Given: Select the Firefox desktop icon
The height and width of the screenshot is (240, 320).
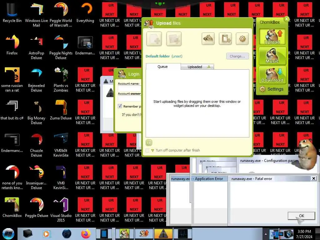Looking at the screenshot, I should pos(12,45).
